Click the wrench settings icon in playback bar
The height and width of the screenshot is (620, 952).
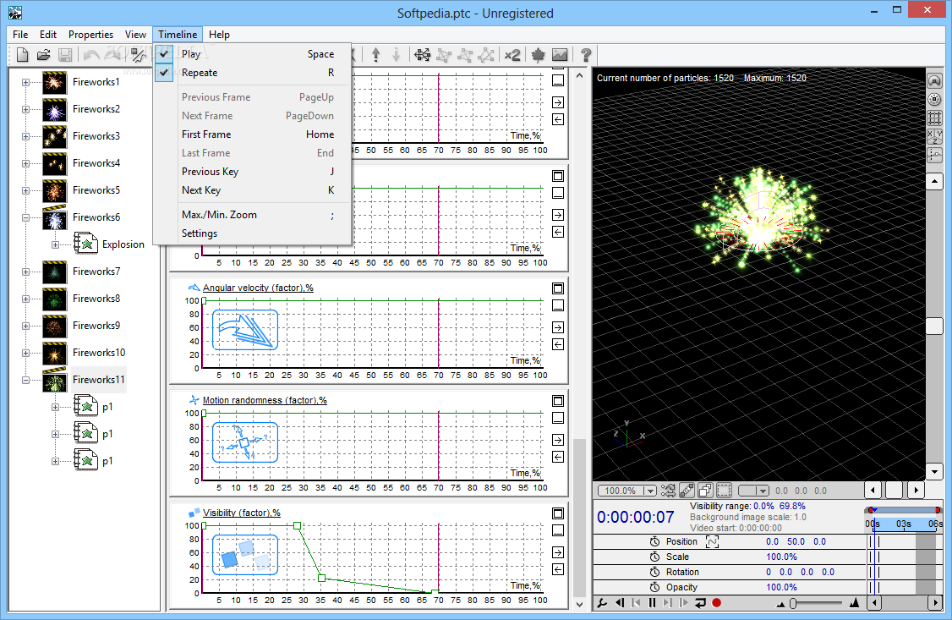pos(602,603)
